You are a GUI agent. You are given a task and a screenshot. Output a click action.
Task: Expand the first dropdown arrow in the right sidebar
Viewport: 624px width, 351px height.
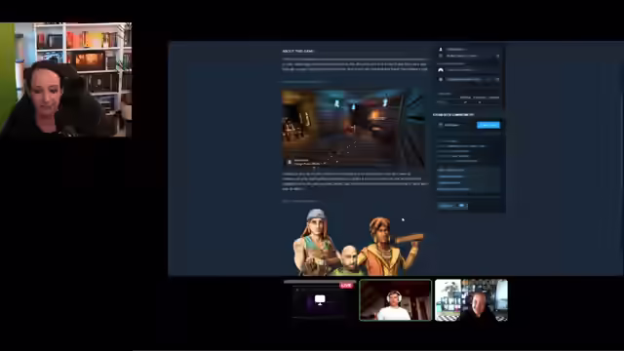pos(497,57)
